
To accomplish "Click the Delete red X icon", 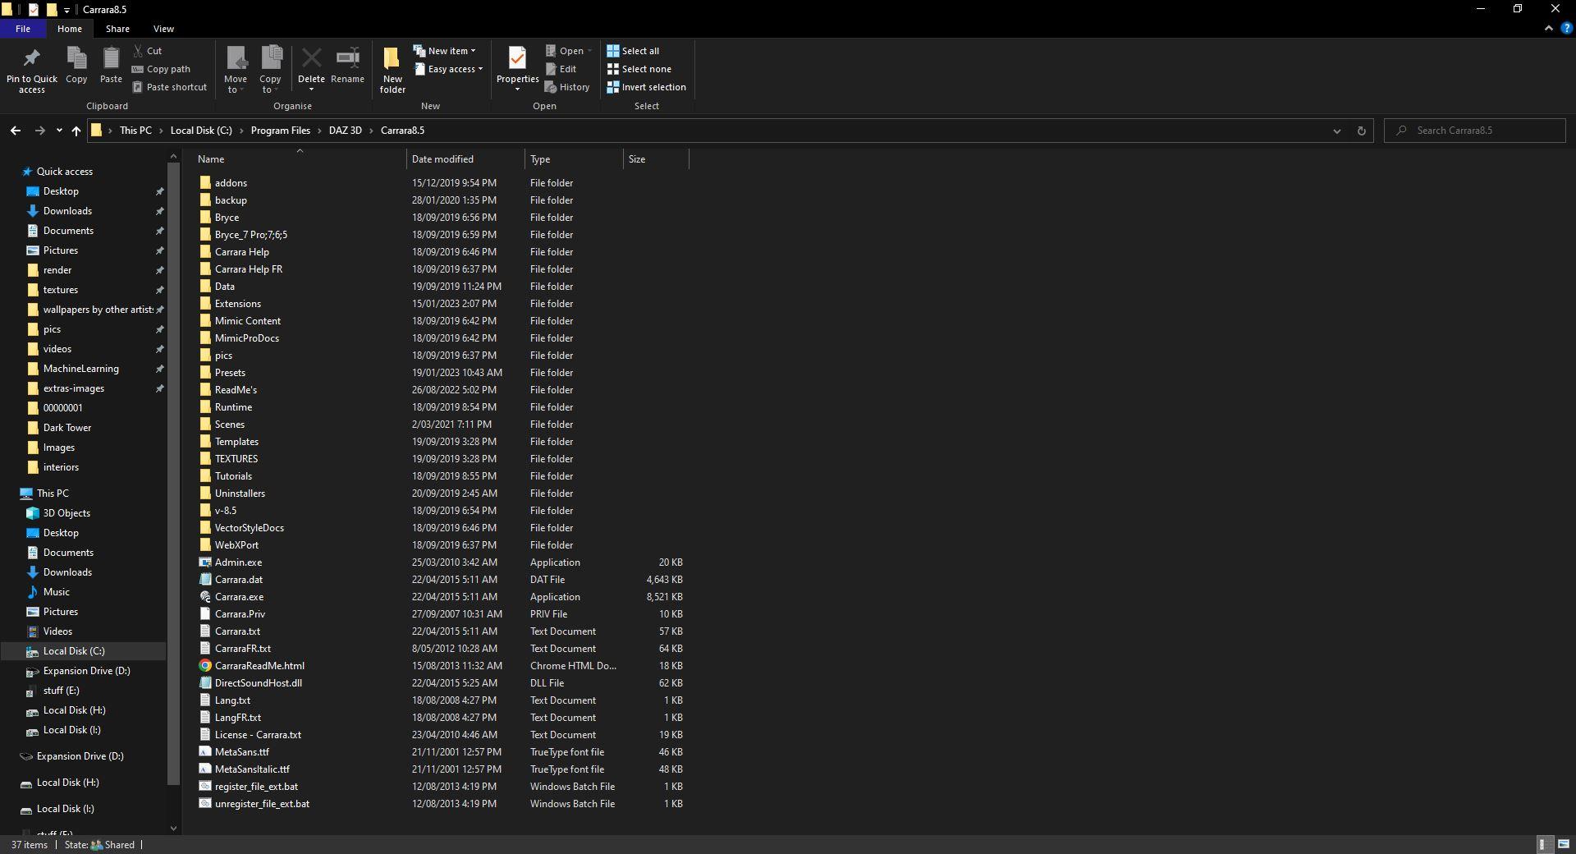I will tap(311, 58).
